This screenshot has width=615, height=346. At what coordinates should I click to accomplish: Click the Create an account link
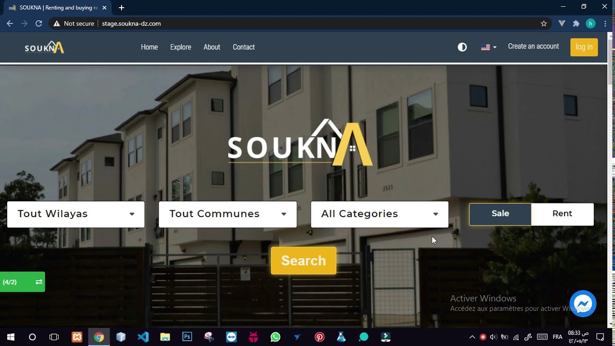click(533, 47)
